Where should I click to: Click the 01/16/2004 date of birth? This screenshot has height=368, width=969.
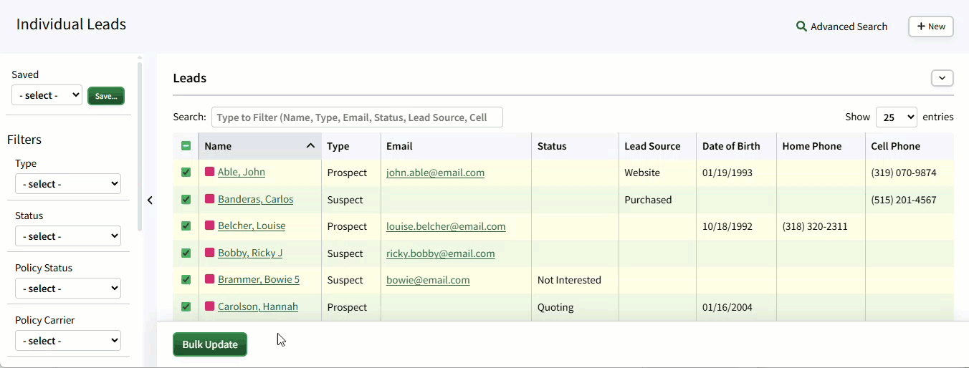[x=727, y=307]
